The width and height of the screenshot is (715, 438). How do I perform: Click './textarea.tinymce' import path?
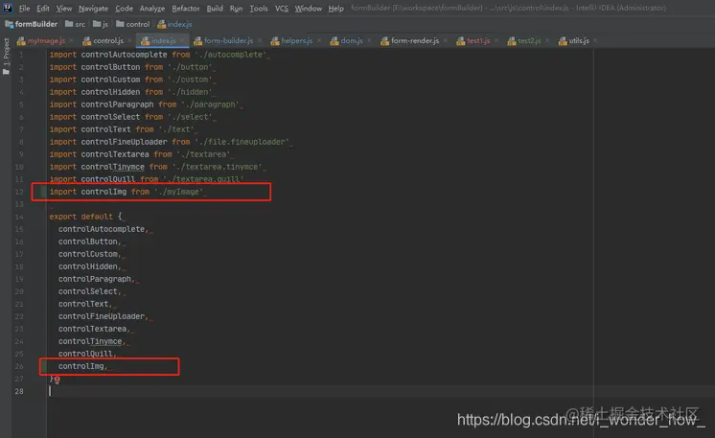point(217,167)
